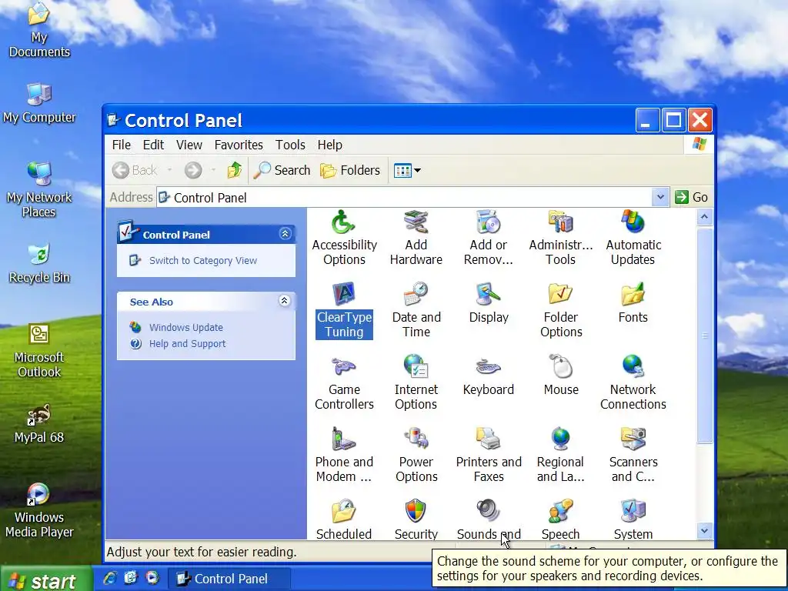Open the Windows Update link

186,327
